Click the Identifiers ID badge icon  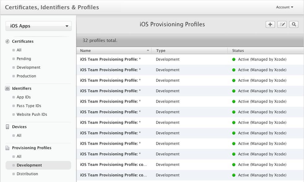pos(8,89)
